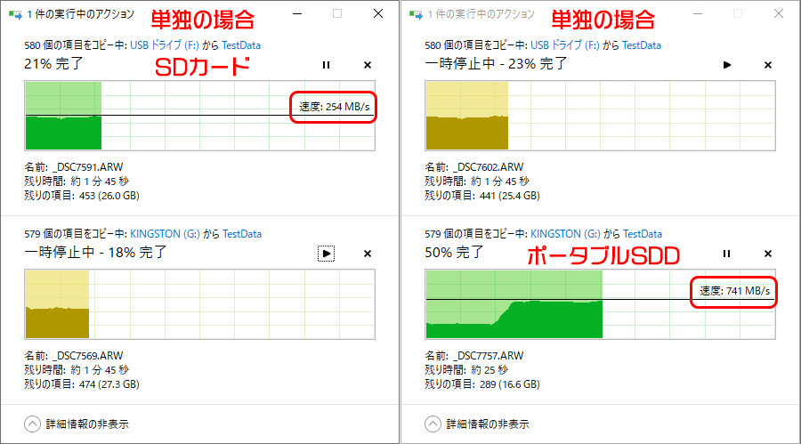Click the 50% green transfer graph
The width and height of the screenshot is (801, 444).
(x=600, y=304)
